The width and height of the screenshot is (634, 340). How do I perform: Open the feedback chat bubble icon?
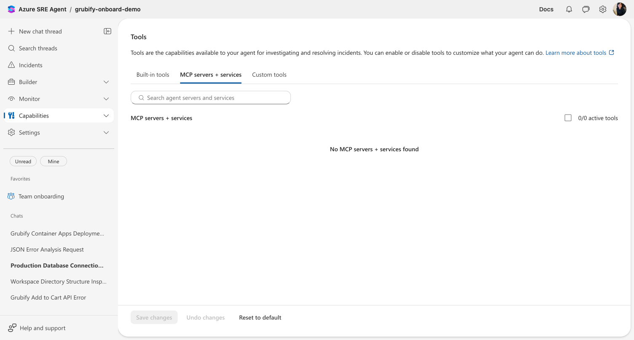pyautogui.click(x=586, y=9)
